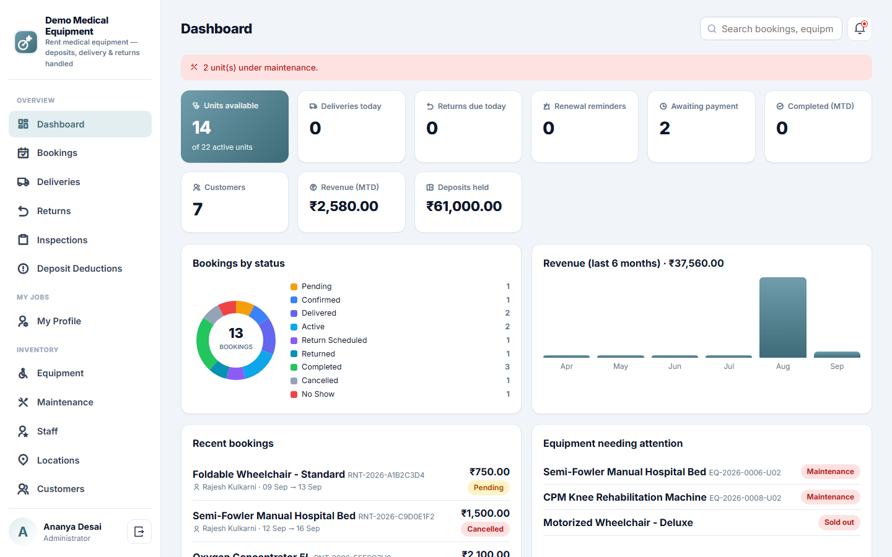Click the '2 unit(s) under maintenance' alert
Image resolution: width=892 pixels, height=557 pixels.
click(x=527, y=67)
